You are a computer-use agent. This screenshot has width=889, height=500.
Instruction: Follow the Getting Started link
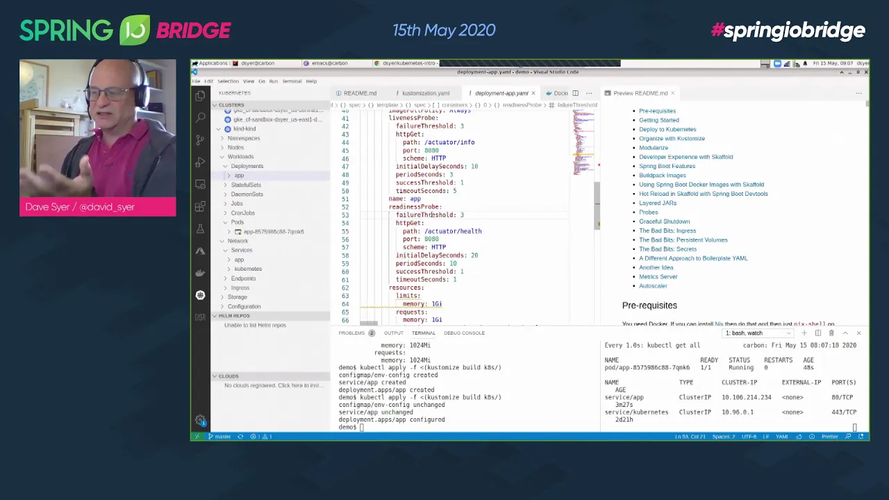659,120
